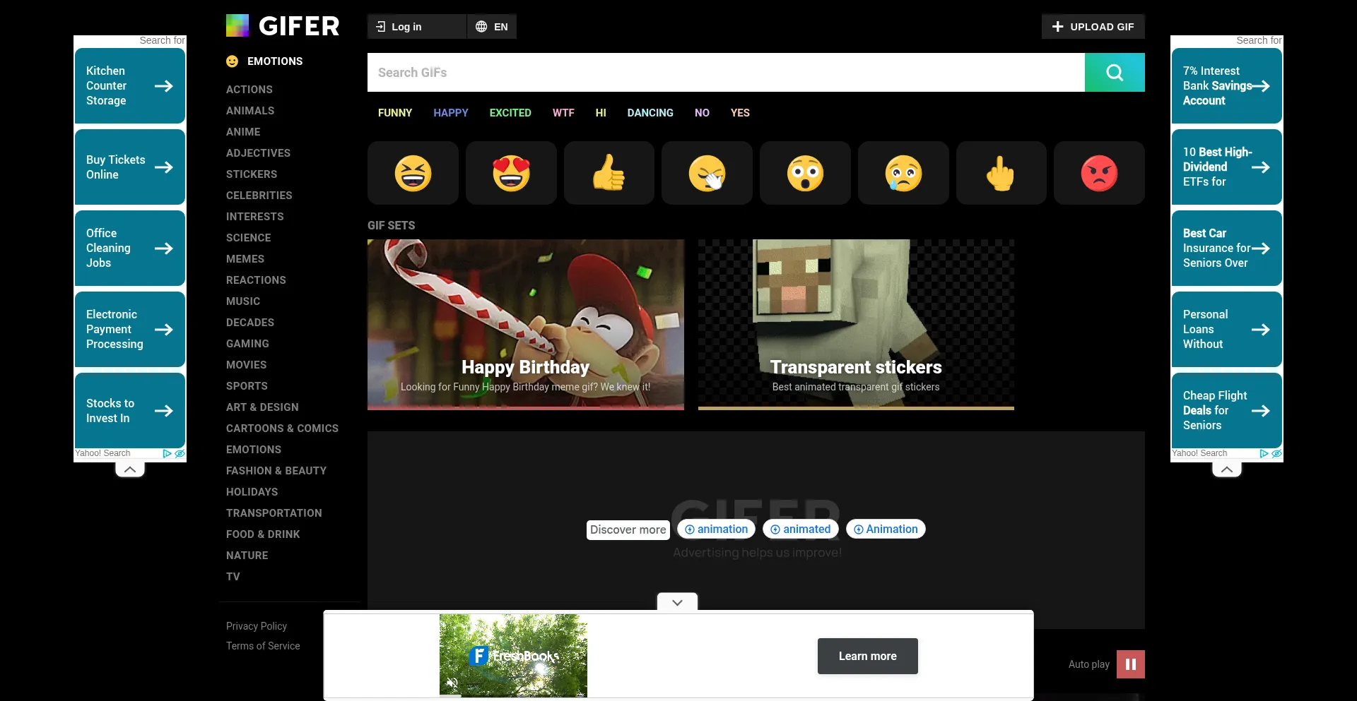Open the FUNNY GIF category tag

(395, 112)
